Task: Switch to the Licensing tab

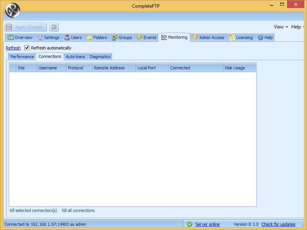Action: pyautogui.click(x=241, y=38)
